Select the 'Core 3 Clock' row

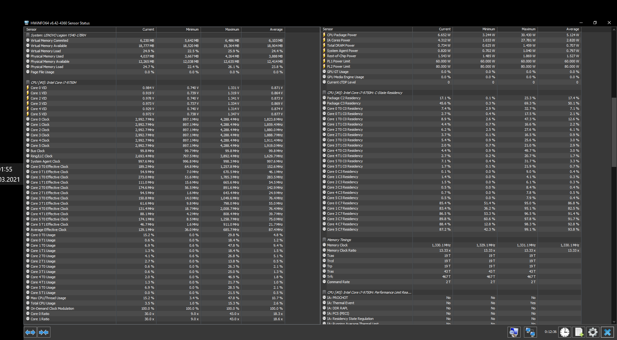[x=155, y=135]
